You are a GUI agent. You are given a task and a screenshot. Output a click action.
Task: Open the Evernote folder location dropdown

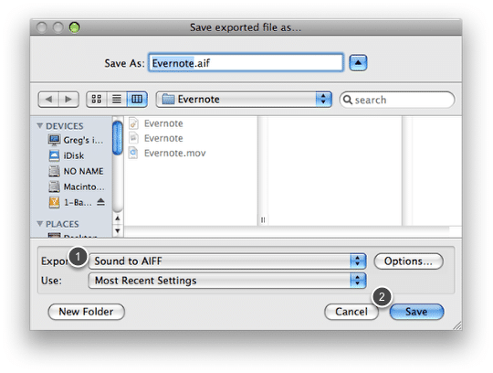pos(244,100)
